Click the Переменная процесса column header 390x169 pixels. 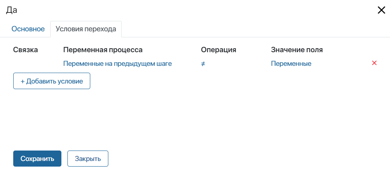tap(103, 50)
